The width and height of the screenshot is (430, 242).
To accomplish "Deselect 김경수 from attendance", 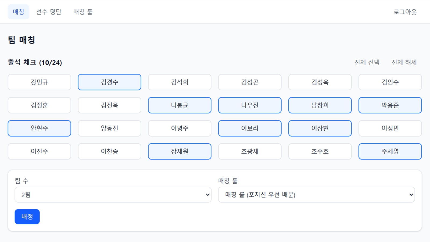I will [x=109, y=82].
